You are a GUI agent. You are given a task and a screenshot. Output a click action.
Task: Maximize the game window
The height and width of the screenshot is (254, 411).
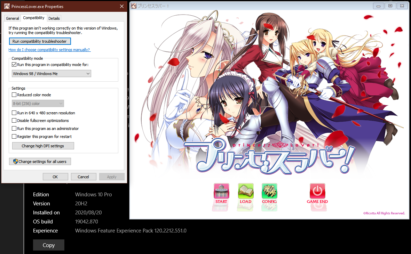coord(390,6)
